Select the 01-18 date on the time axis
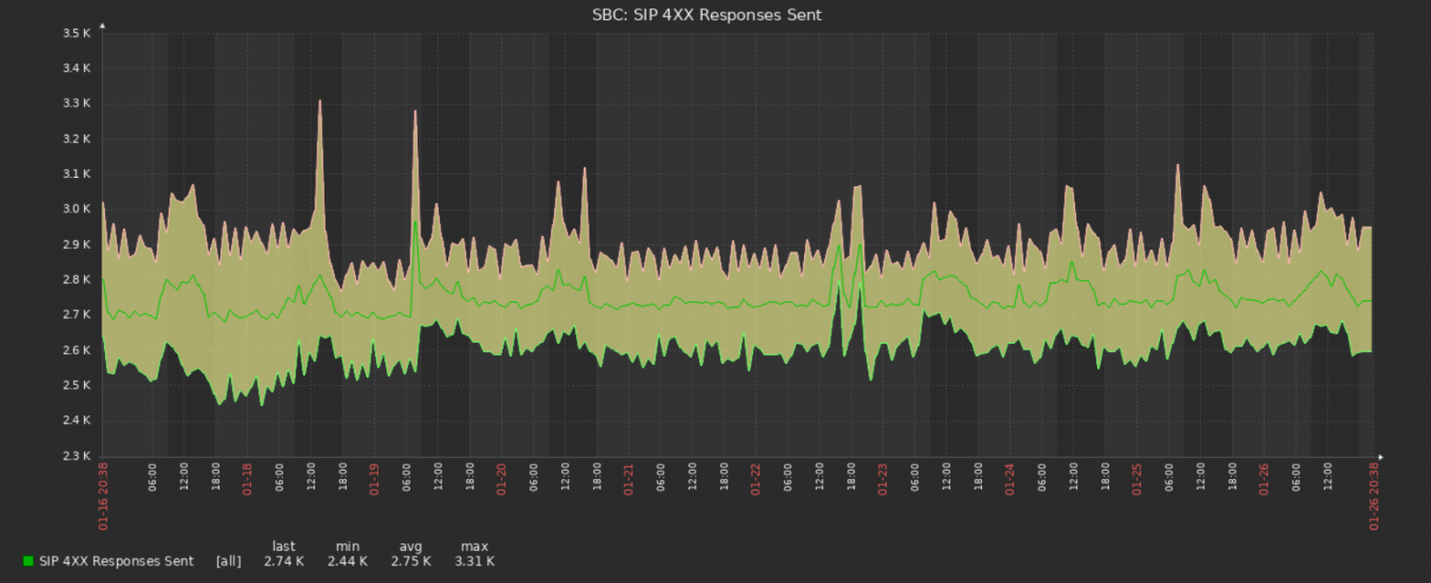 pos(247,479)
